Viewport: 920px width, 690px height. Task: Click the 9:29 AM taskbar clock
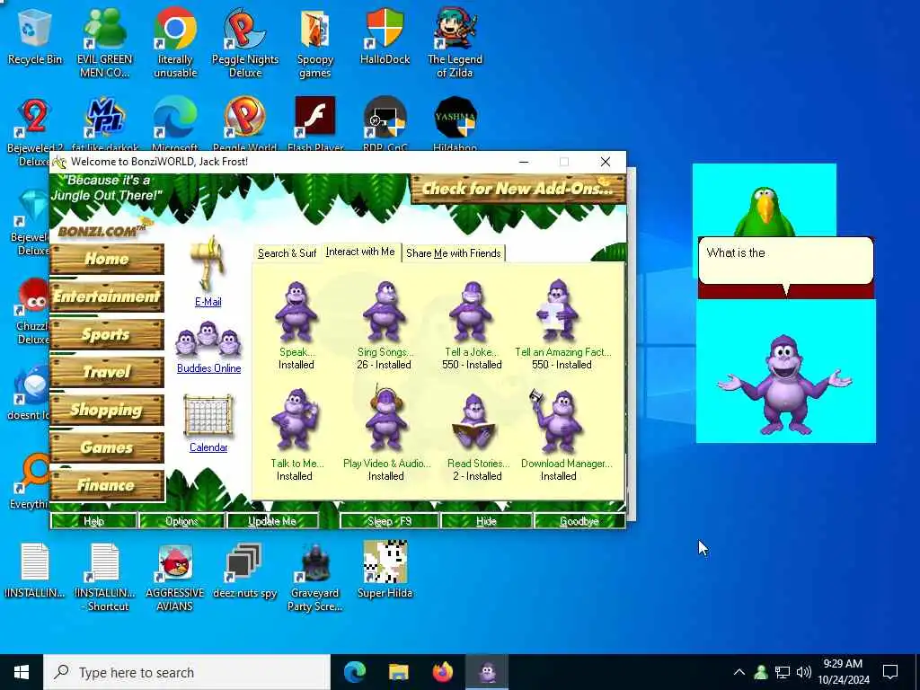pyautogui.click(x=843, y=672)
